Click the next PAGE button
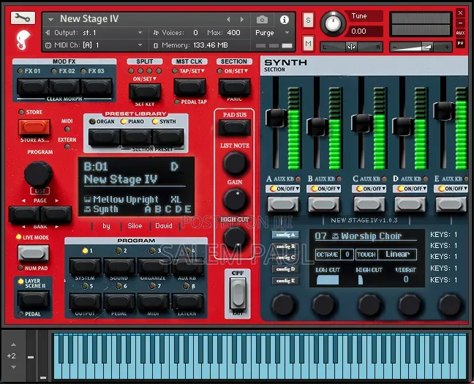 [56, 214]
